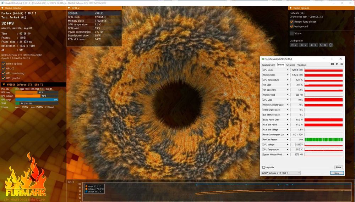Open the GPU Temperature sensor dropdown

click(288, 80)
